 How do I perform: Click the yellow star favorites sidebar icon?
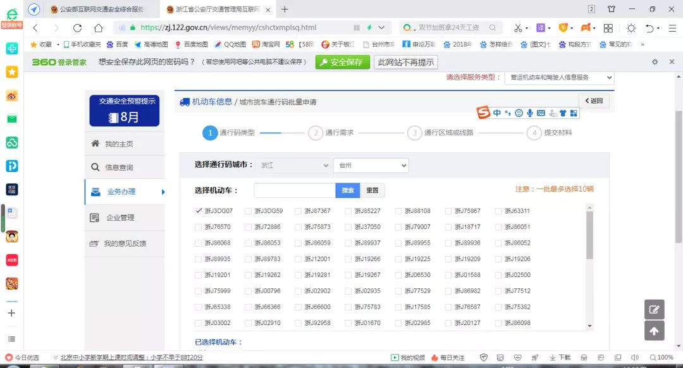click(x=11, y=72)
